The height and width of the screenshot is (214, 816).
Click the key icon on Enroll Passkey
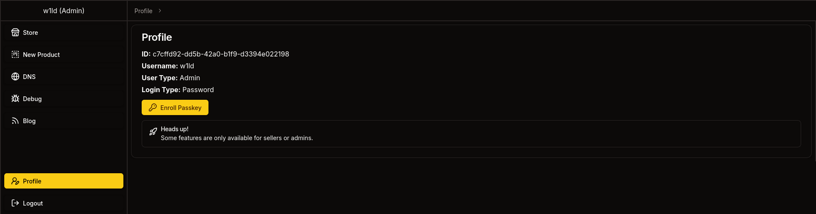click(x=153, y=108)
